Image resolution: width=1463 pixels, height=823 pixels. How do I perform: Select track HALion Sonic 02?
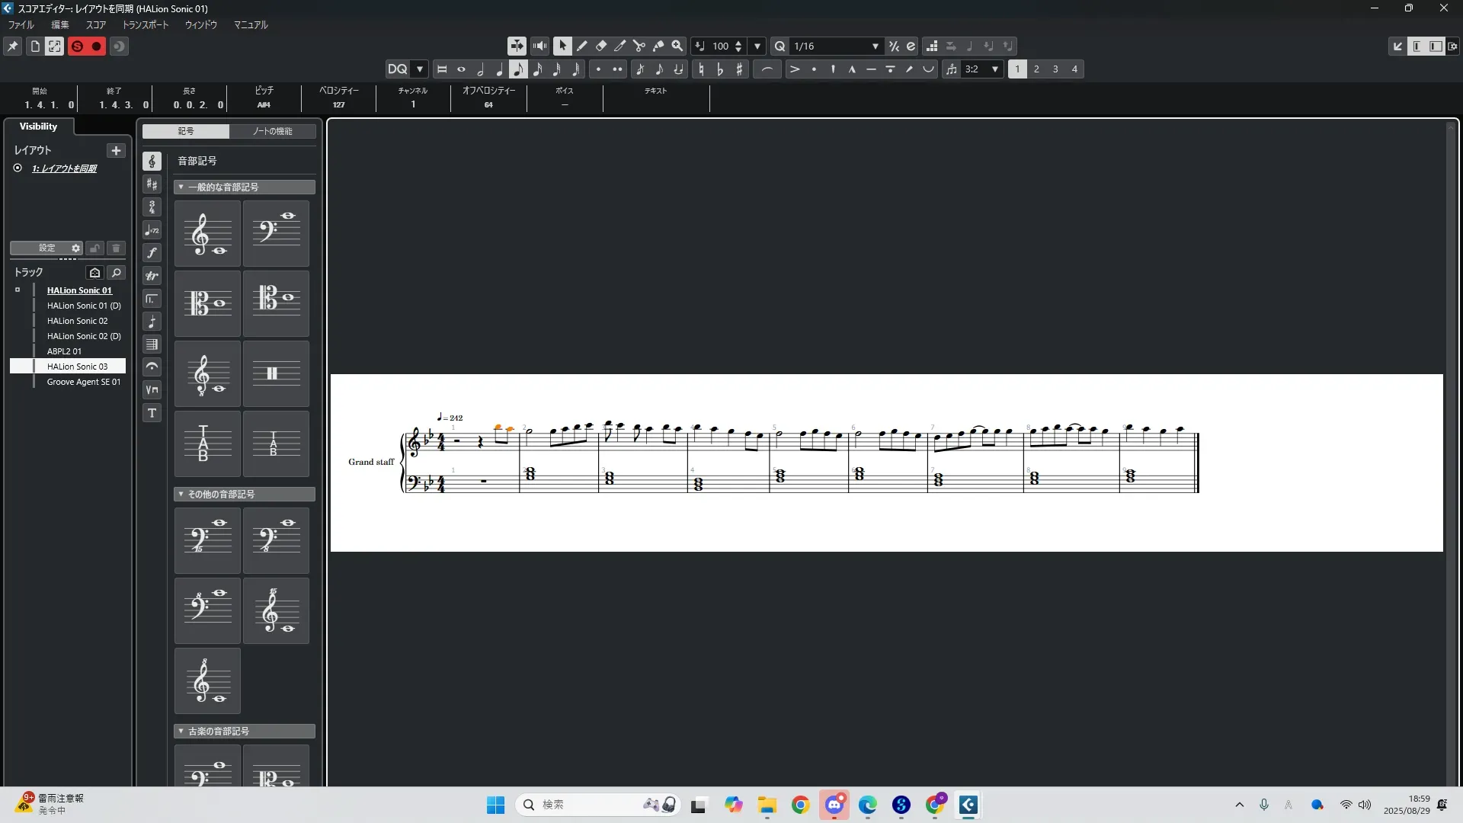pyautogui.click(x=77, y=321)
